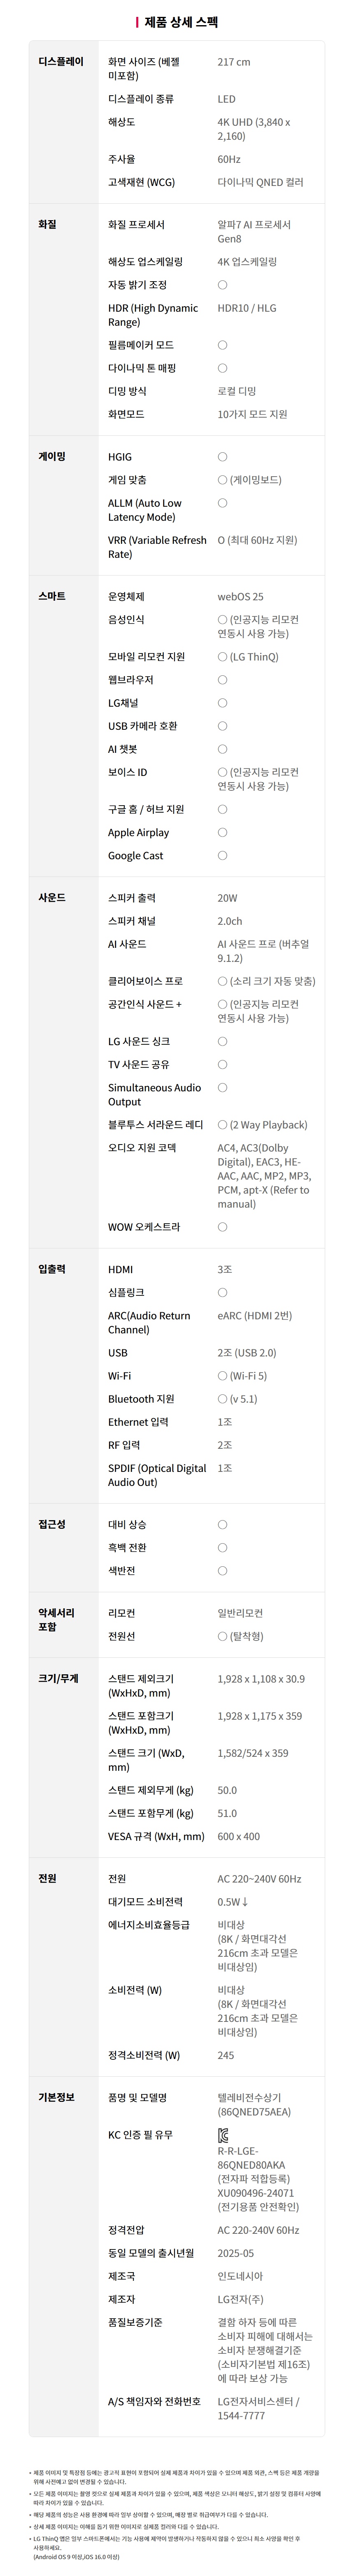Select the 디스플레이 section label
The height and width of the screenshot is (2576, 354).
click(61, 62)
